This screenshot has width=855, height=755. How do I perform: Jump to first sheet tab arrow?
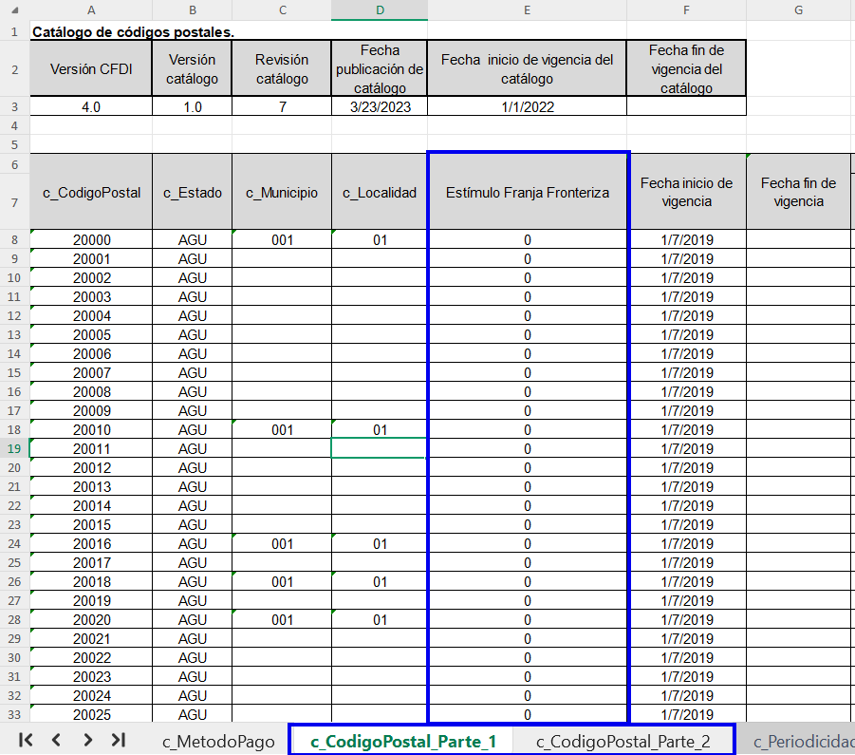click(x=26, y=740)
